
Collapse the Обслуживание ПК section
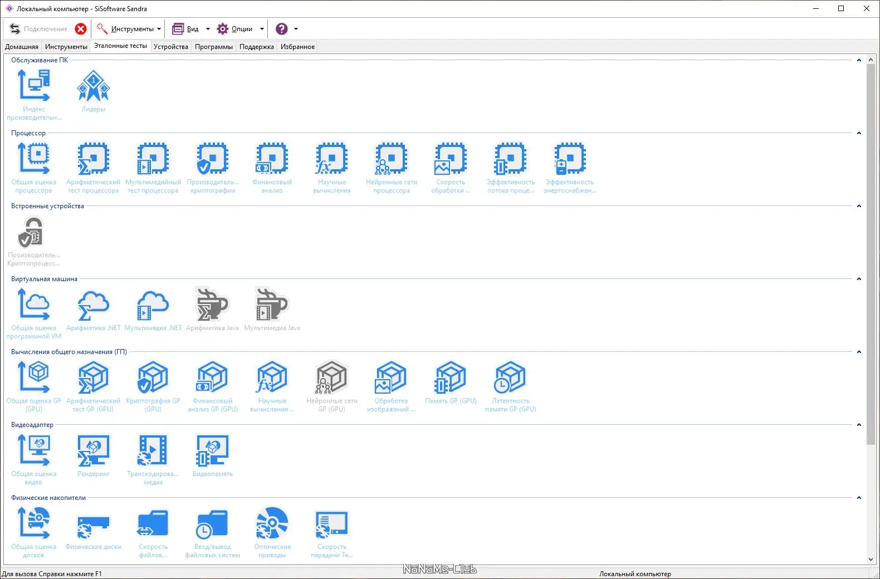tap(859, 60)
